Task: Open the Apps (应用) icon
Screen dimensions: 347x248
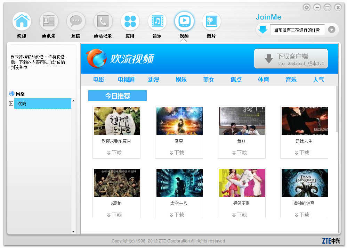Action: tap(130, 21)
